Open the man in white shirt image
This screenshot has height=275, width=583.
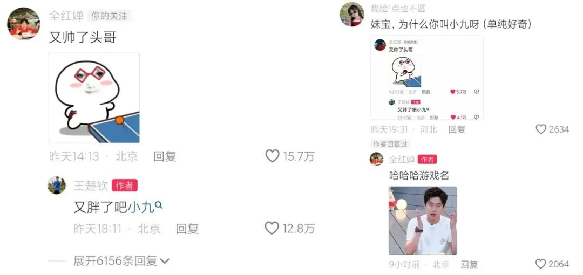pos(423,221)
